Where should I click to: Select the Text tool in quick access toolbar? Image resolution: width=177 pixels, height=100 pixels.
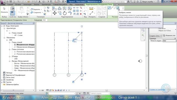point(40,2)
